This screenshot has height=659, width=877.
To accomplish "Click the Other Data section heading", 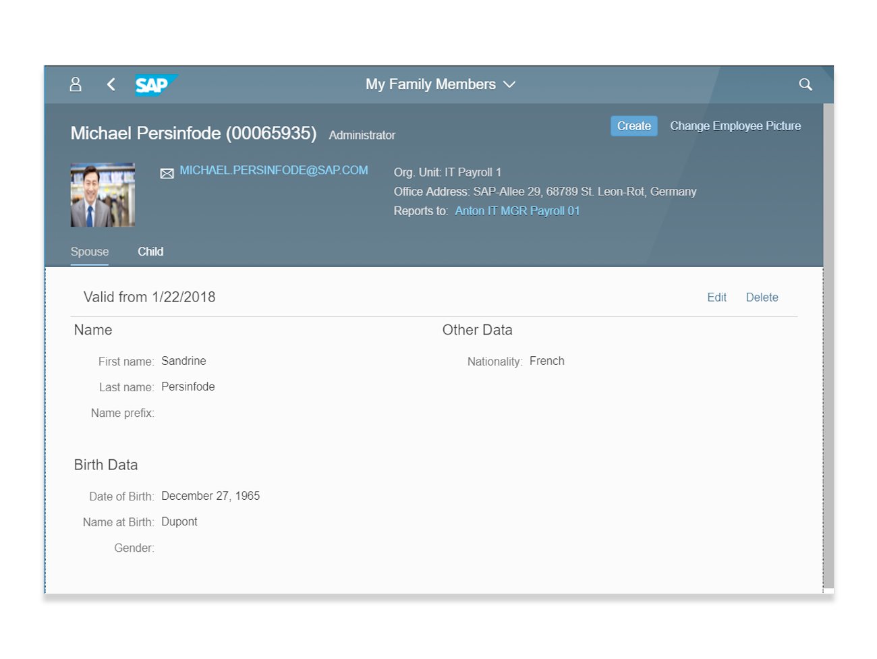I will pos(478,330).
